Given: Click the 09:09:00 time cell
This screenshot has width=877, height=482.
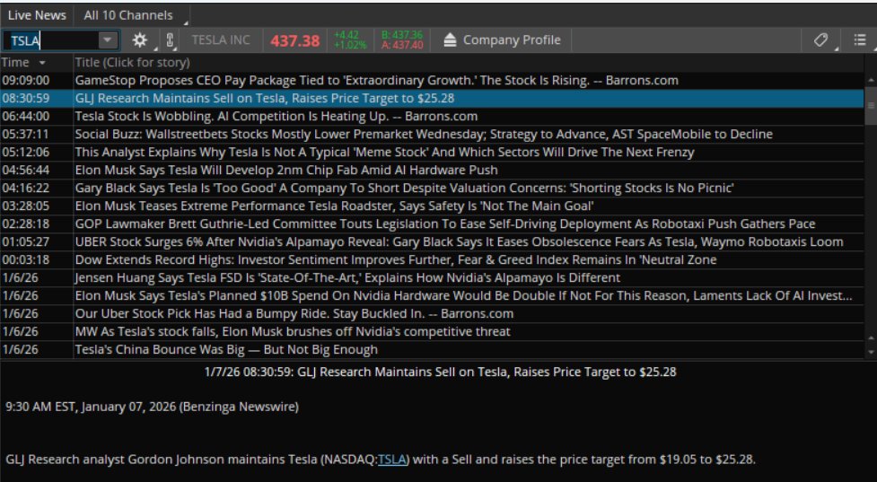Looking at the screenshot, I should tap(26, 81).
